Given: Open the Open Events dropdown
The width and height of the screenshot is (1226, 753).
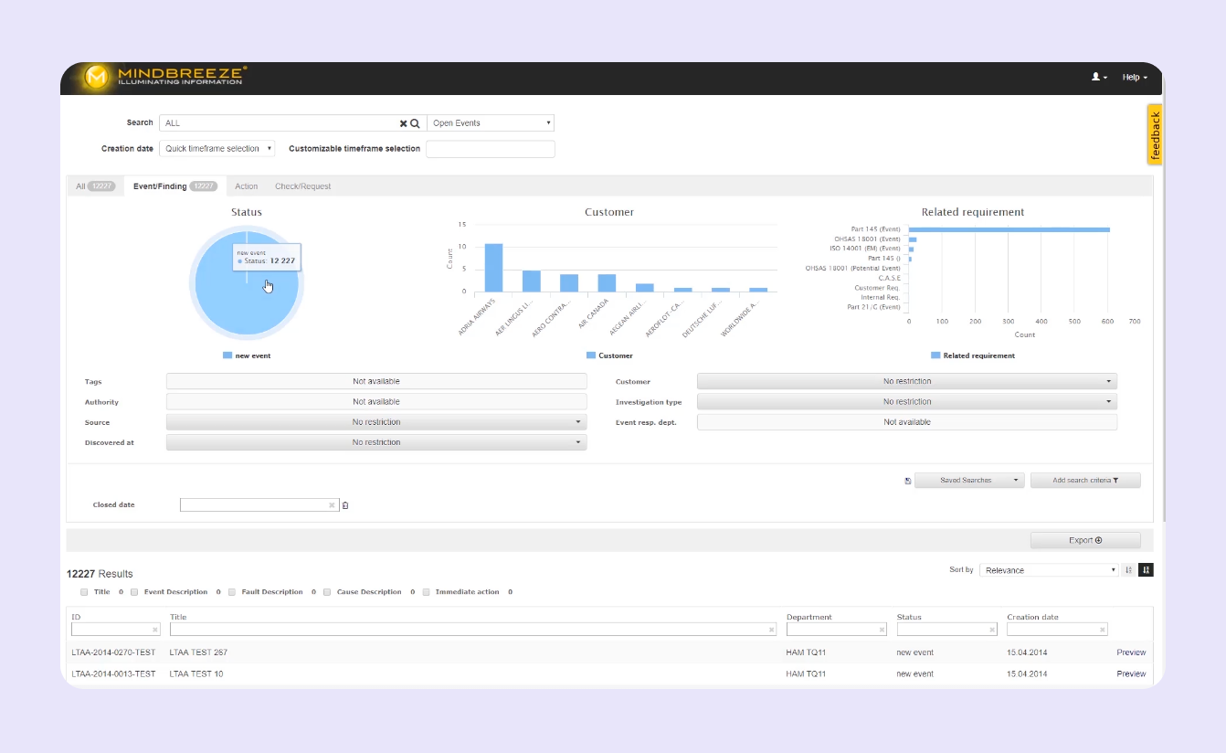Looking at the screenshot, I should tap(491, 122).
